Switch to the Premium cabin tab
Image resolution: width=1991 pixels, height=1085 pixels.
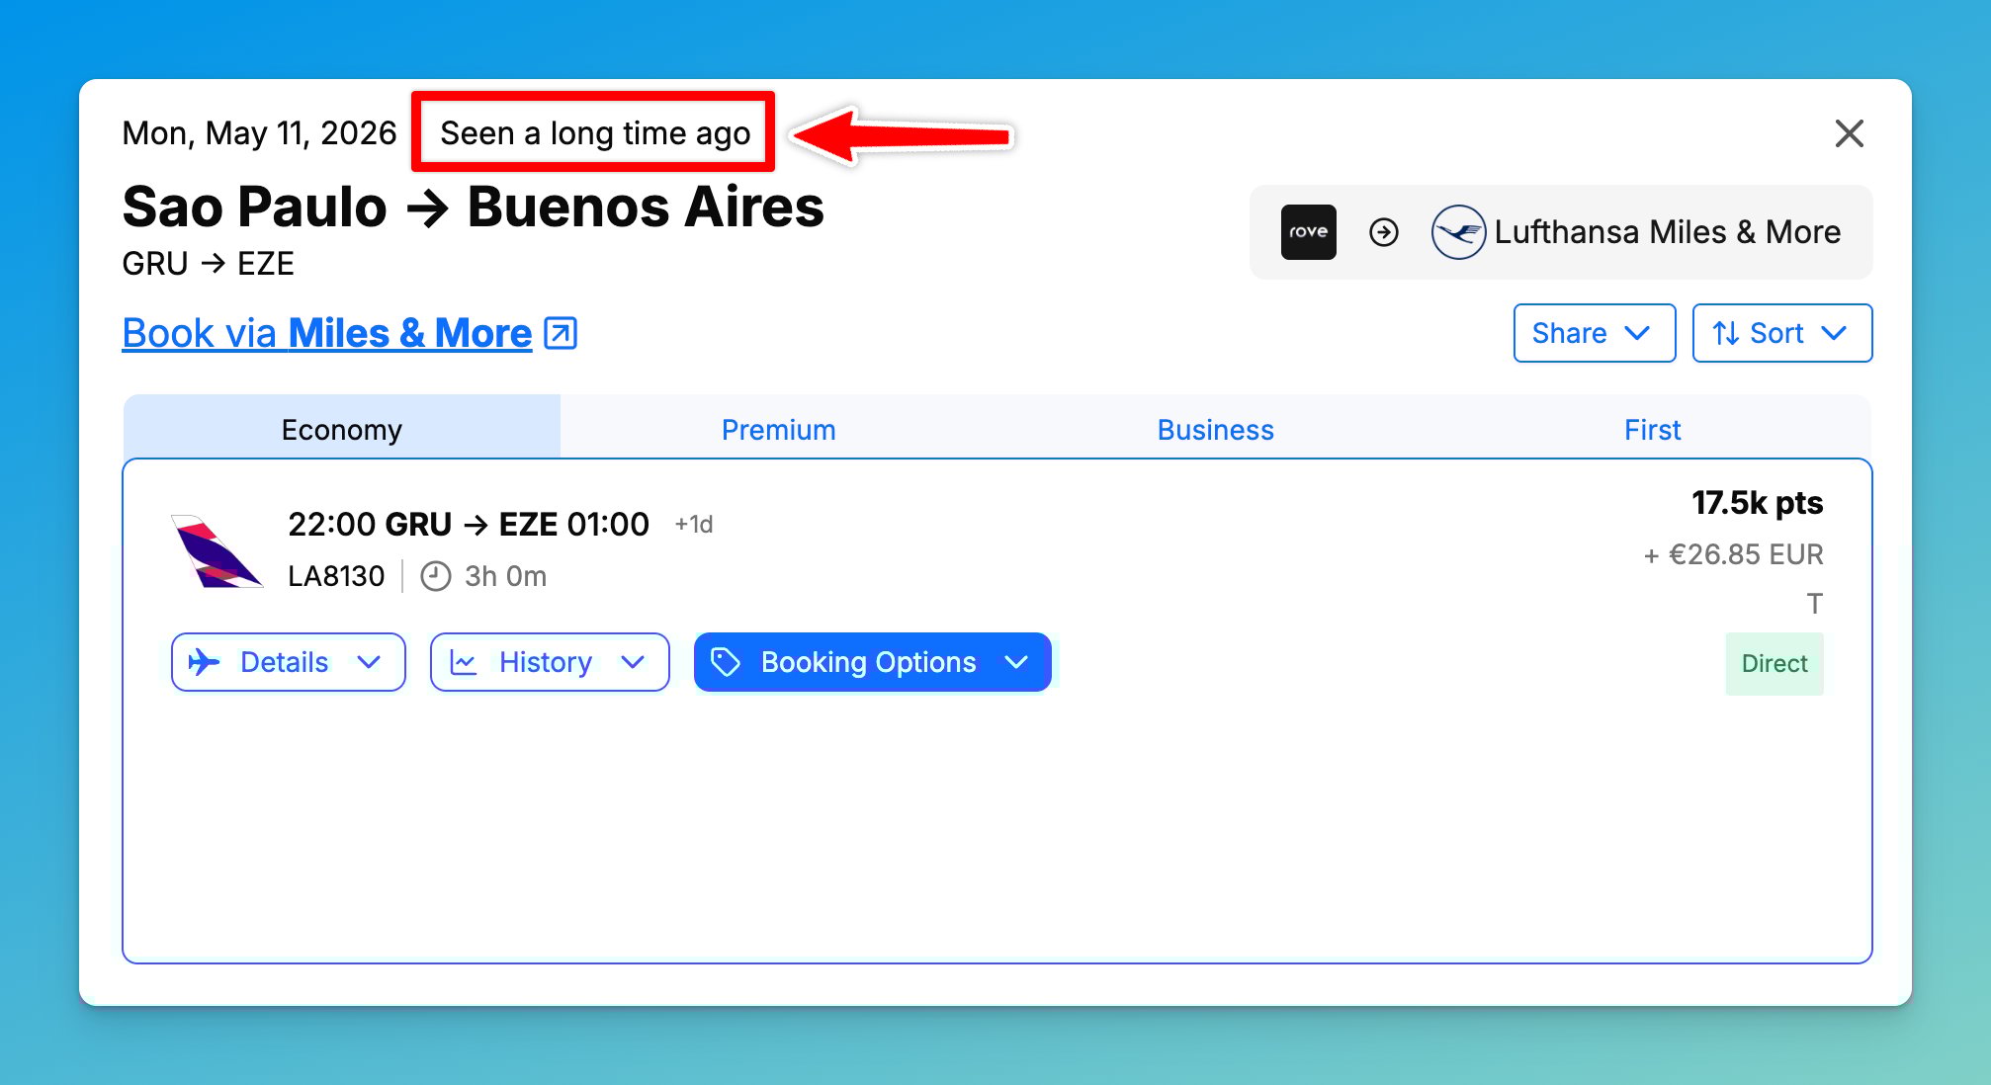[x=778, y=429]
